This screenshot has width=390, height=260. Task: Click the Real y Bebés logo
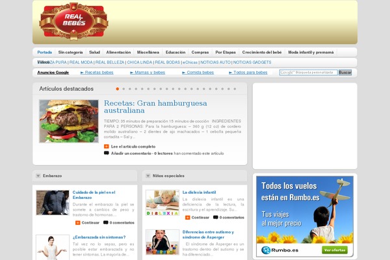pyautogui.click(x=73, y=21)
